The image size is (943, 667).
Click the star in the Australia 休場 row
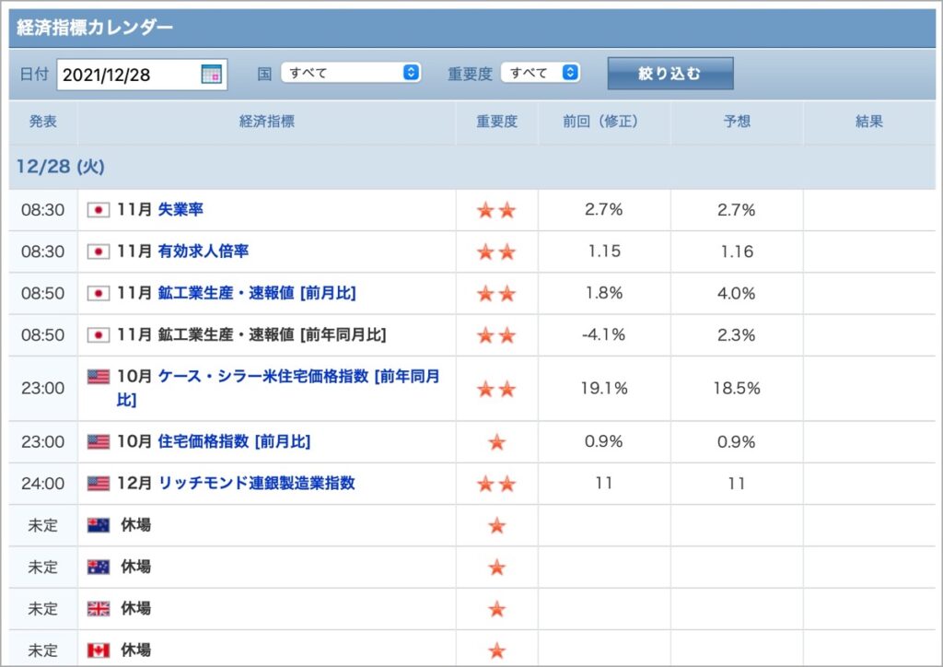click(496, 568)
